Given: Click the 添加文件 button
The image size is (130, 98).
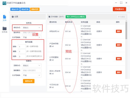Looking at the screenshot, I should [15, 9].
